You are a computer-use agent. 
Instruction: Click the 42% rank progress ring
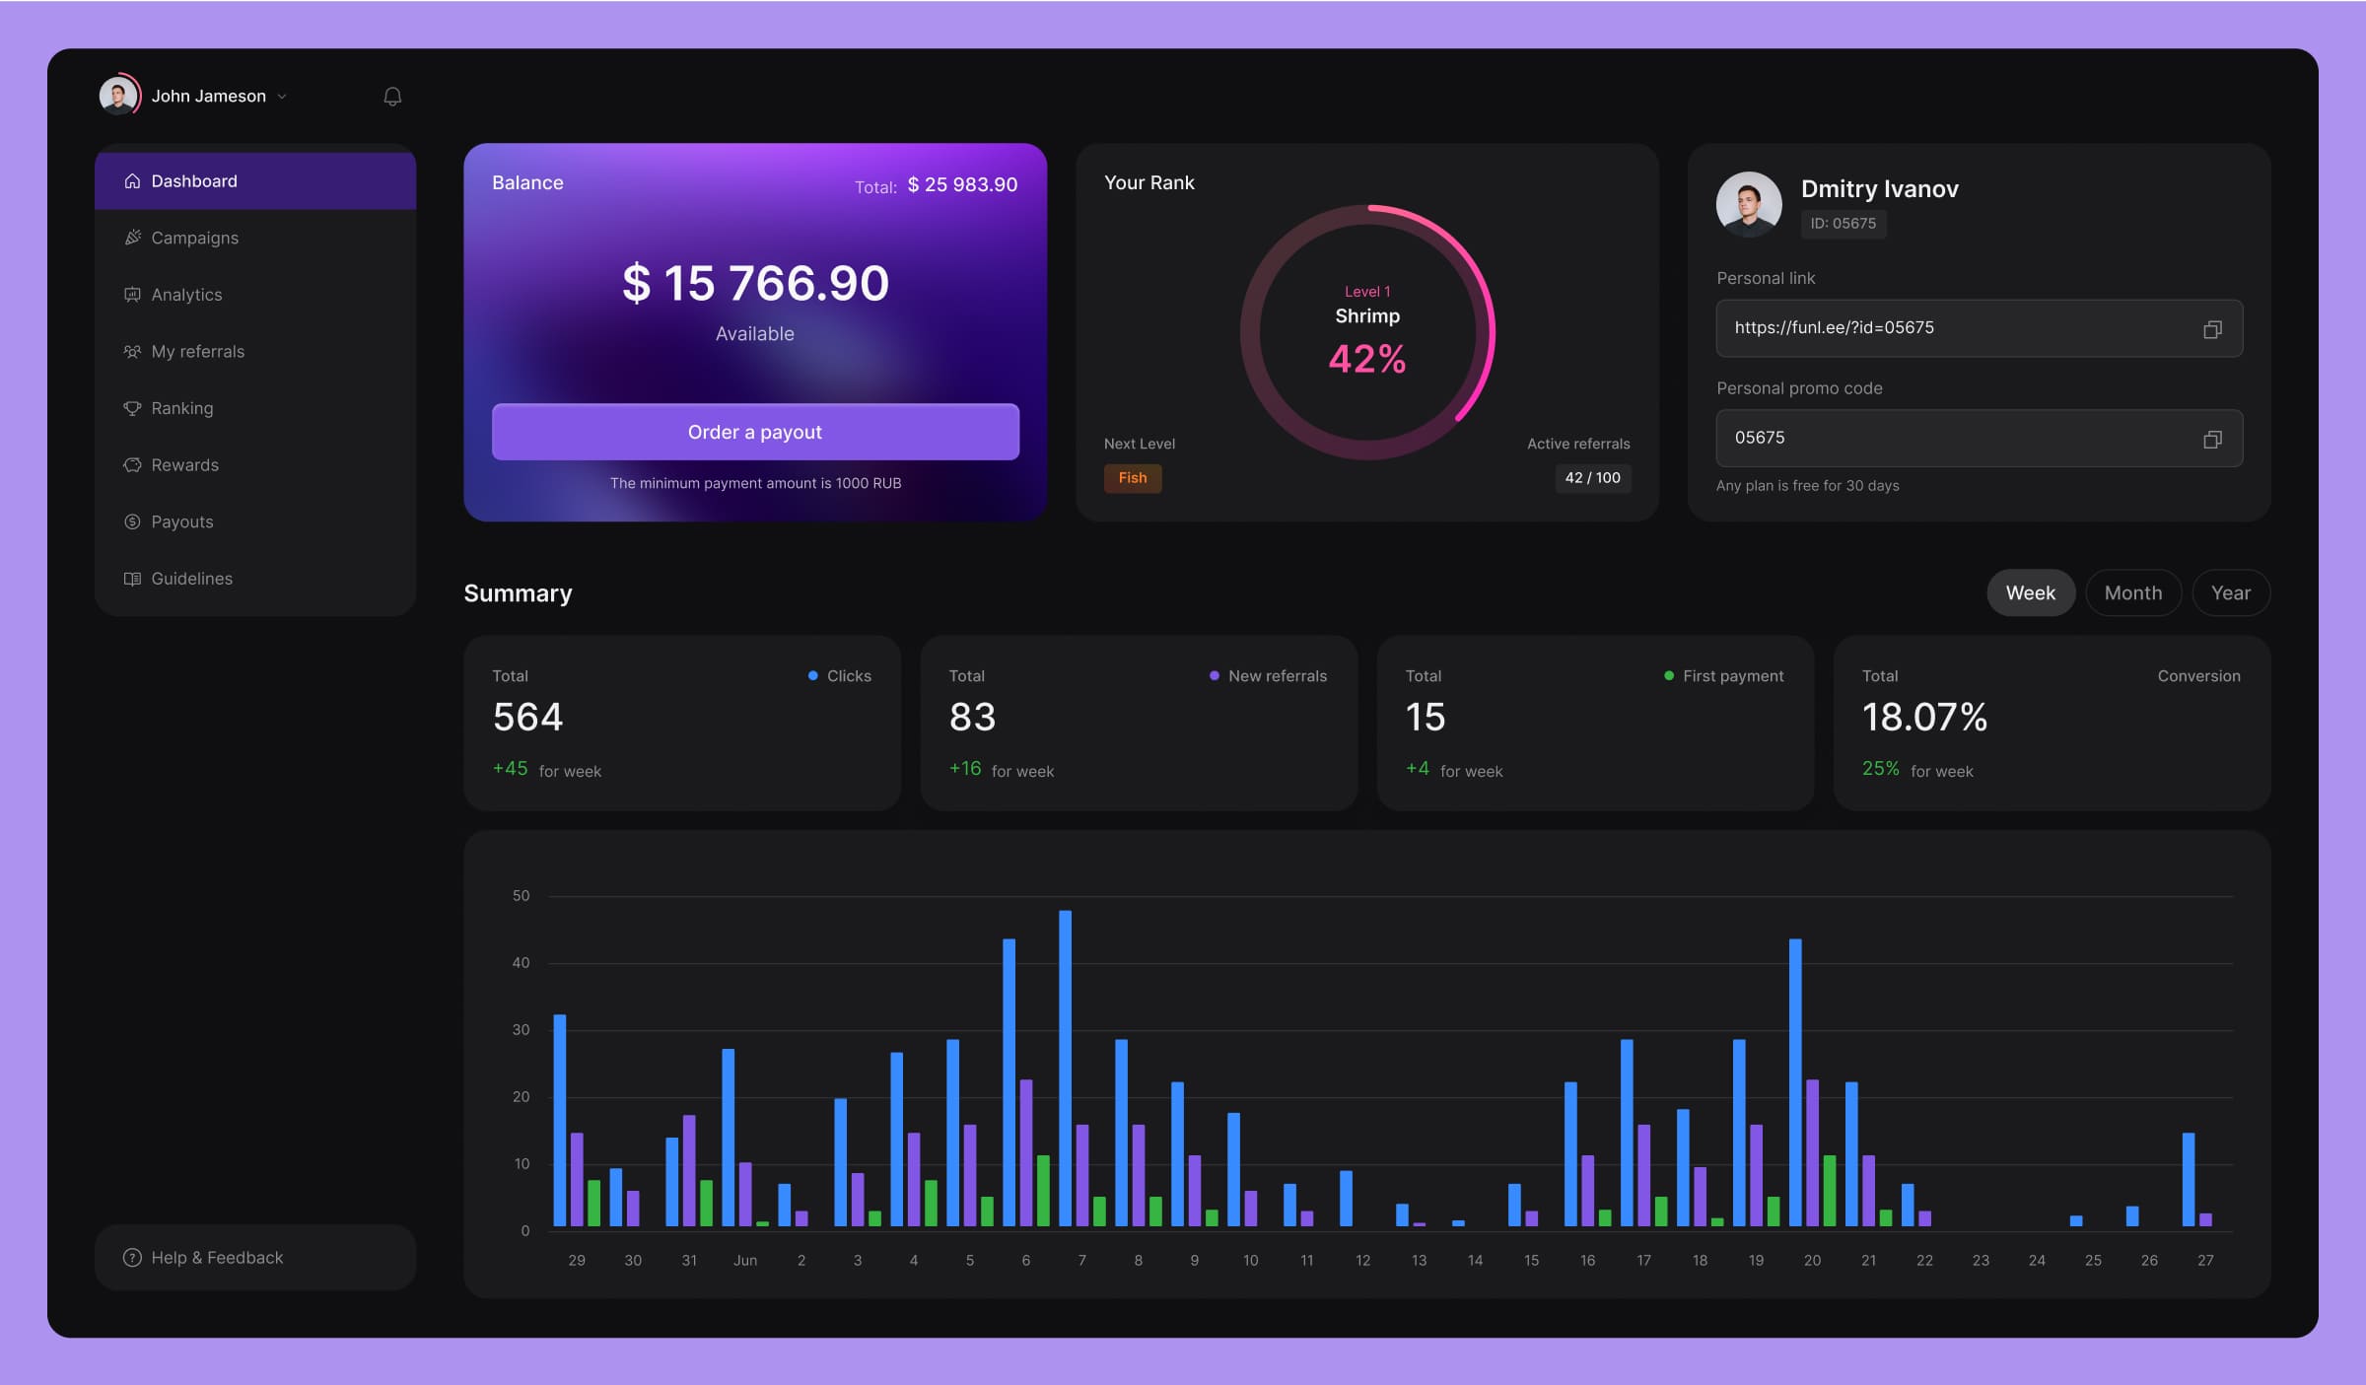(1367, 332)
